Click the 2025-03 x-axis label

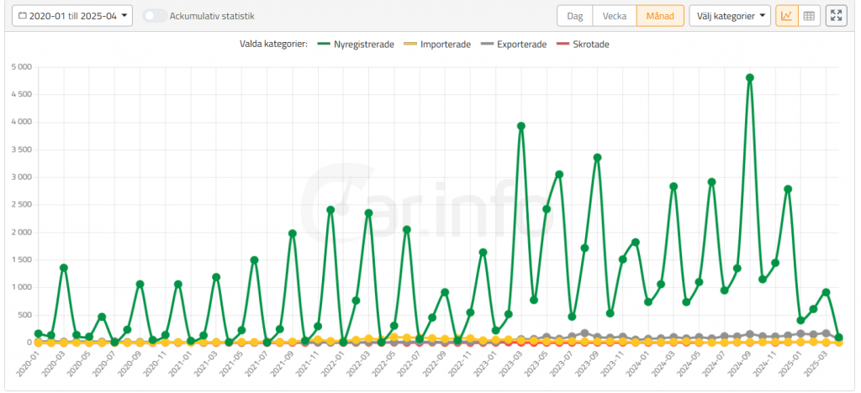tap(816, 366)
